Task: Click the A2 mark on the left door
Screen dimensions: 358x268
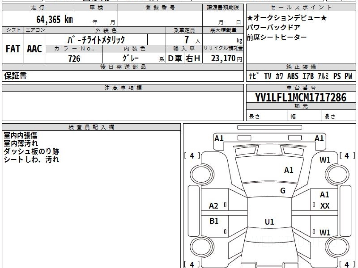Action: click(214, 206)
